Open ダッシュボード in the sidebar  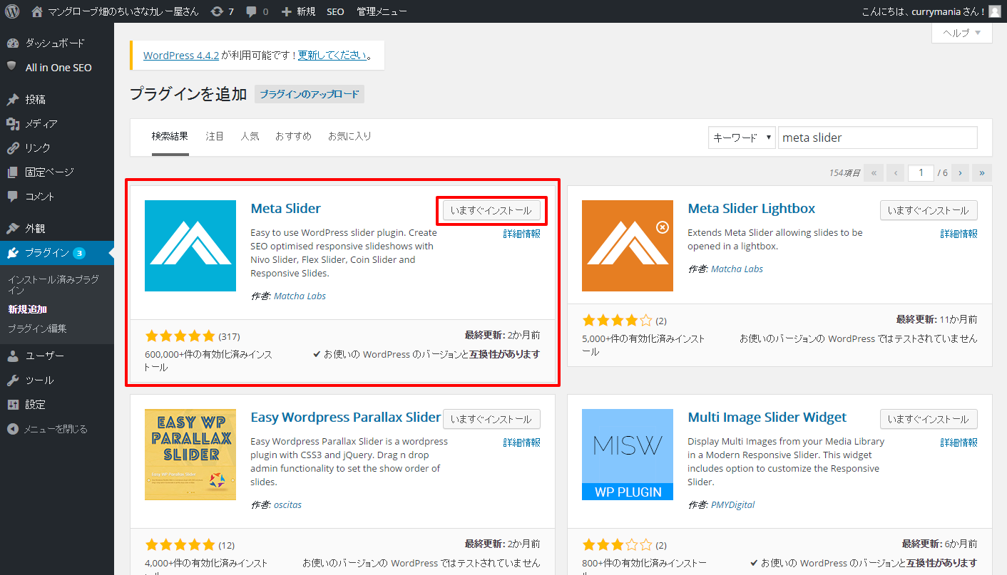click(57, 43)
